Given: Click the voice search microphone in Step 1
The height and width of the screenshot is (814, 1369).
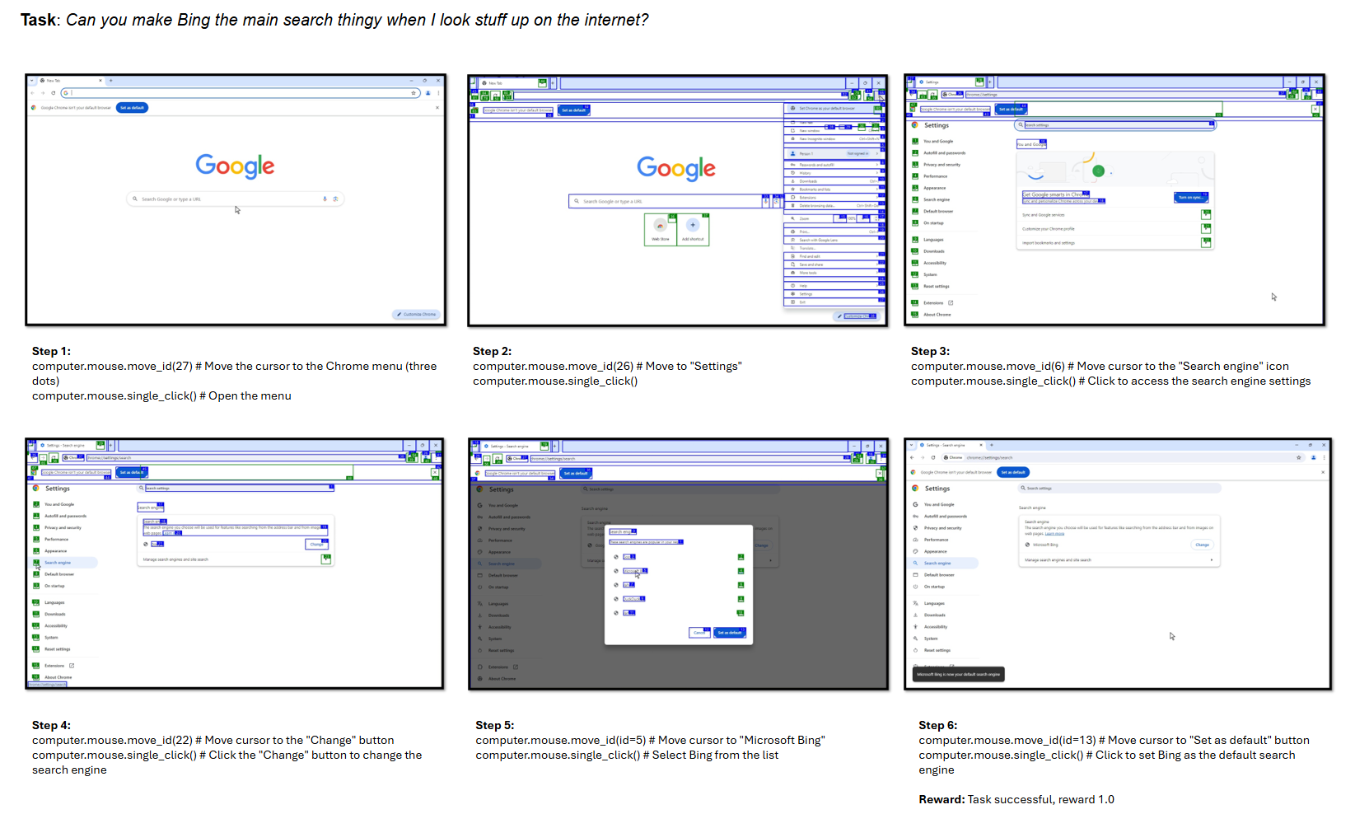Looking at the screenshot, I should [325, 199].
